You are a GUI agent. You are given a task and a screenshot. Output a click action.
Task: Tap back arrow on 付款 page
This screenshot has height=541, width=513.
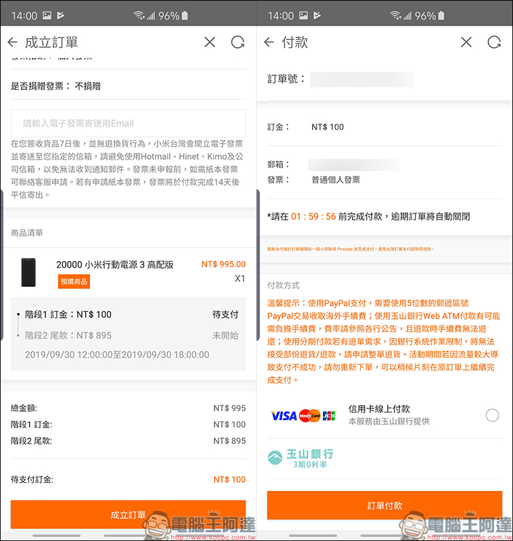tap(269, 43)
